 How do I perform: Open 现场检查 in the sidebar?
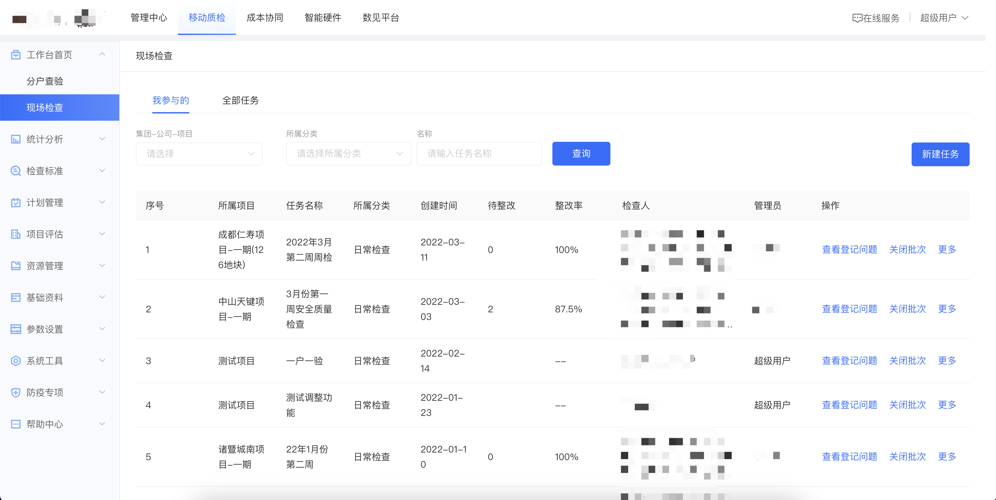(60, 108)
